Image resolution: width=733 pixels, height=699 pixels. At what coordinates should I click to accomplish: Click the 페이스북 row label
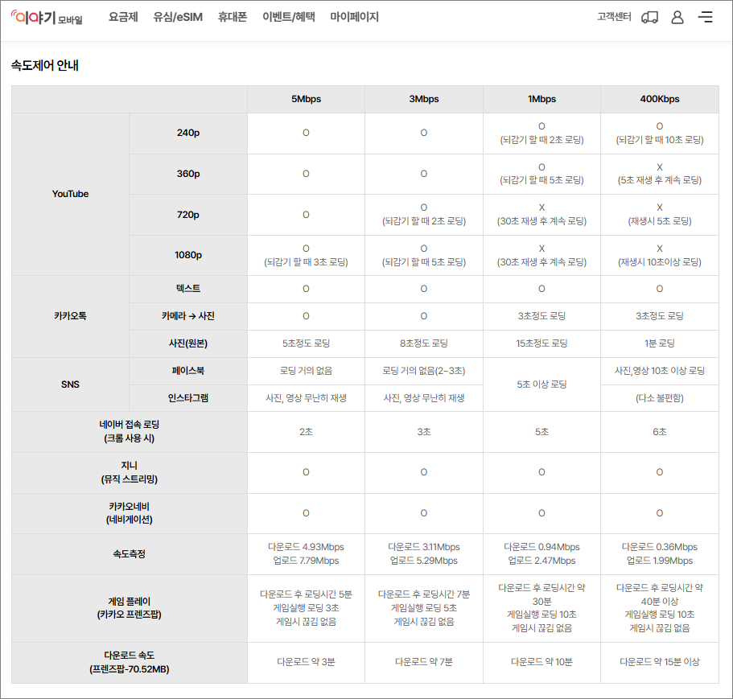188,371
